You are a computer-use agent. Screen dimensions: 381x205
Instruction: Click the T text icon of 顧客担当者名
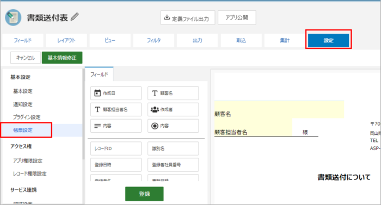97,109
